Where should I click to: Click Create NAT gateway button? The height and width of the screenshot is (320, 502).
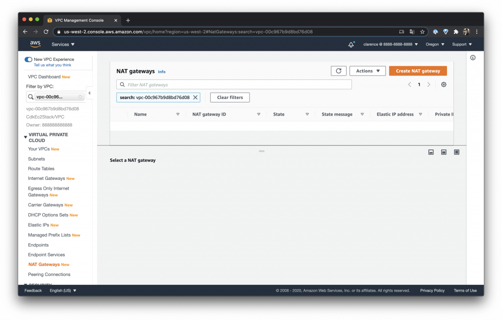click(x=418, y=71)
